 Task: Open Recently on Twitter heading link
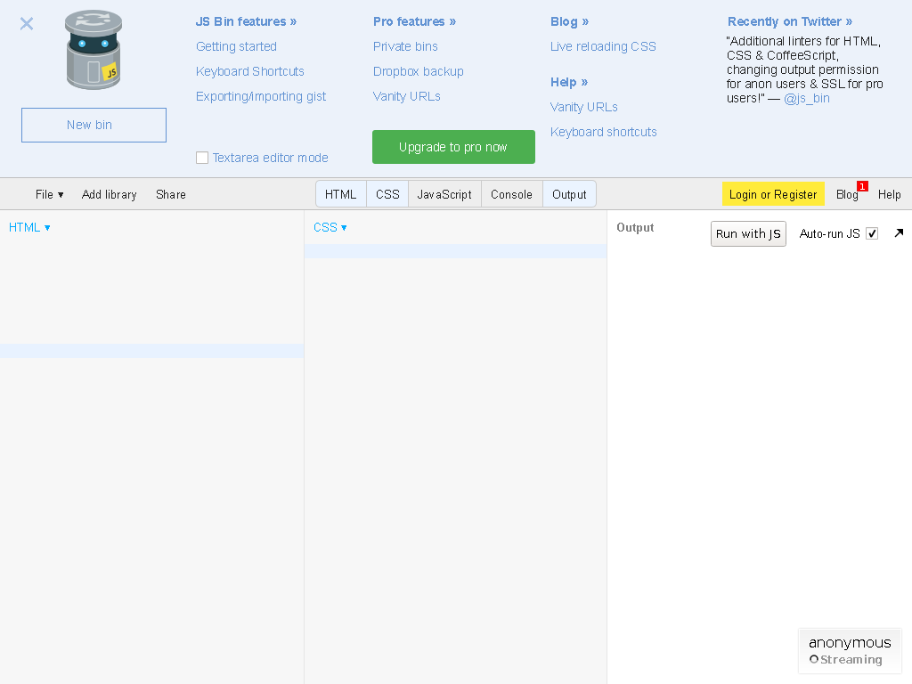point(790,21)
